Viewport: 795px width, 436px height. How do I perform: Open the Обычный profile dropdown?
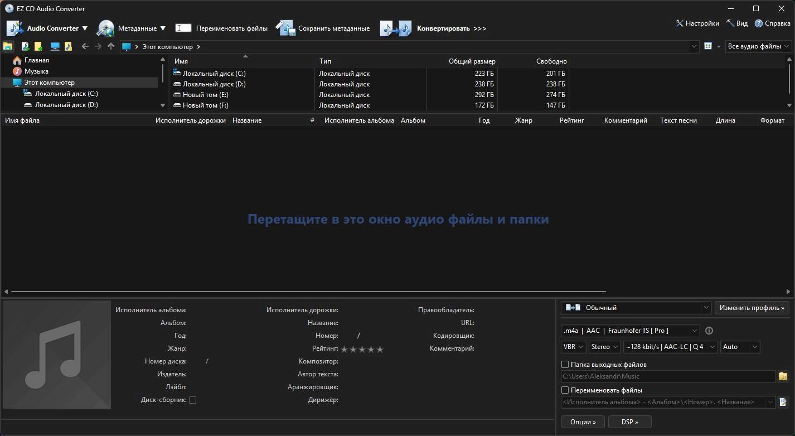(x=636, y=307)
